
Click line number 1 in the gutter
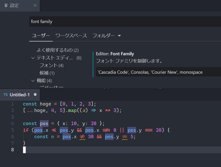tap(12, 104)
